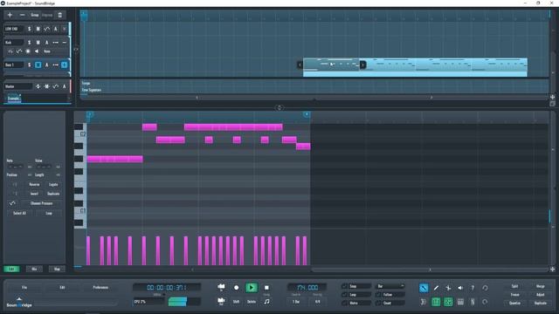Image resolution: width=559 pixels, height=314 pixels.
Task: Switch to the Mix tab
Action: (x=34, y=269)
